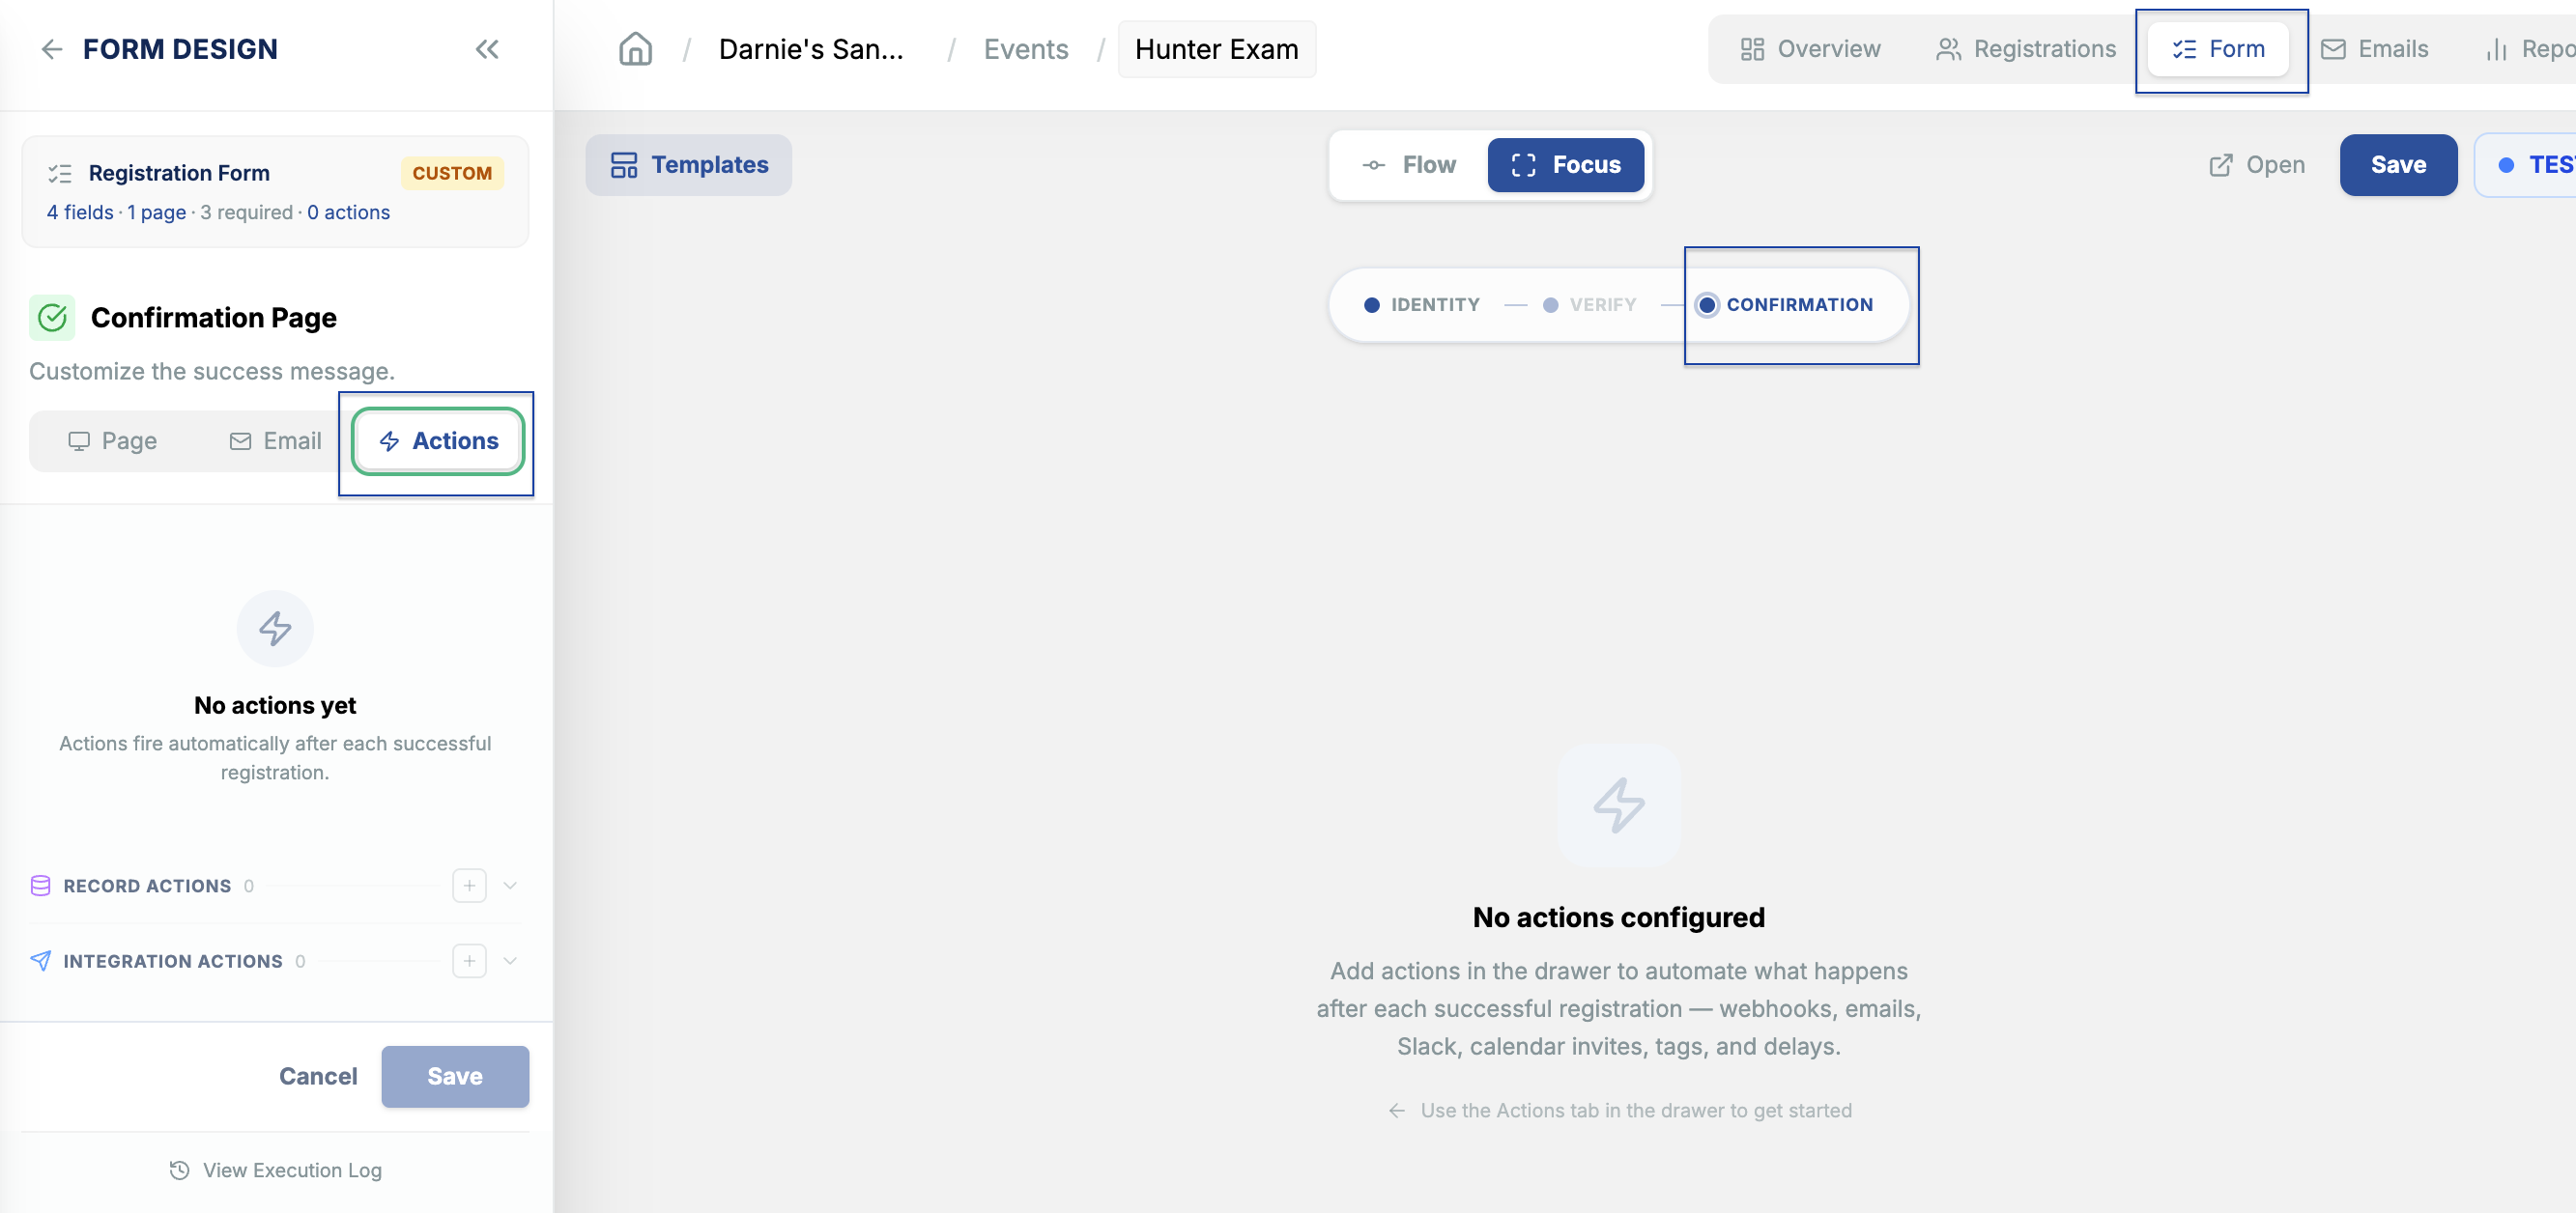Collapse the Form Design side panel
This screenshot has width=2576, height=1213.
487,49
